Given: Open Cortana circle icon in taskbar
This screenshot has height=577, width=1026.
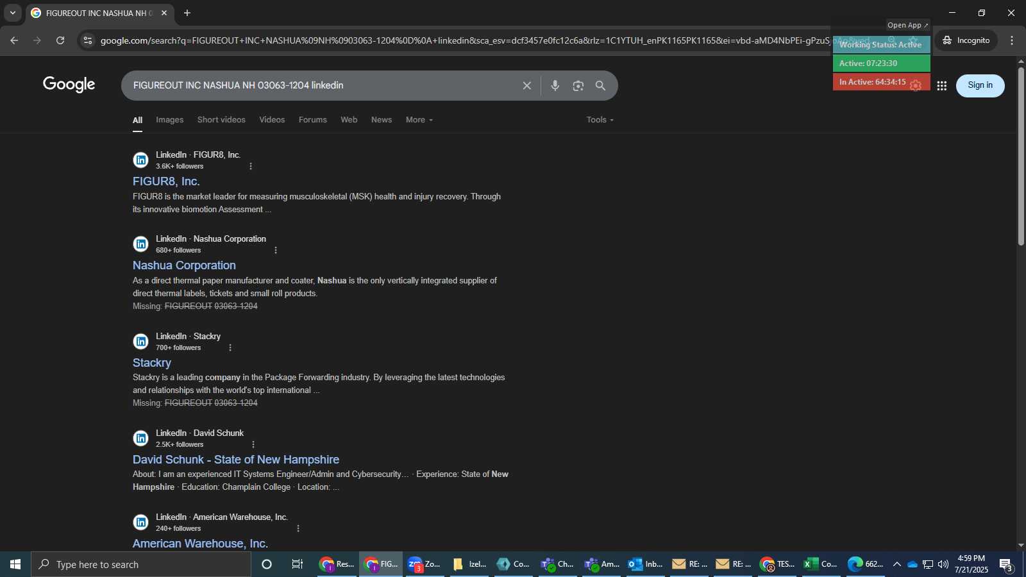Looking at the screenshot, I should pos(267,564).
